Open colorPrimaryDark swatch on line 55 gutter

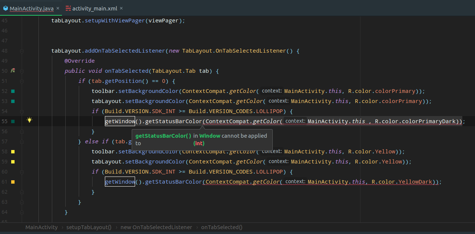(13, 121)
